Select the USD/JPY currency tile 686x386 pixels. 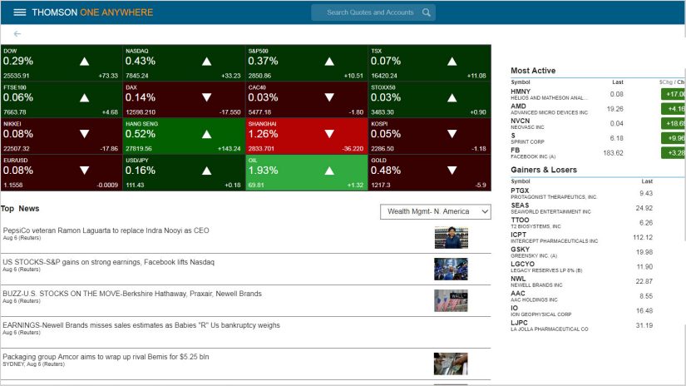tap(184, 172)
